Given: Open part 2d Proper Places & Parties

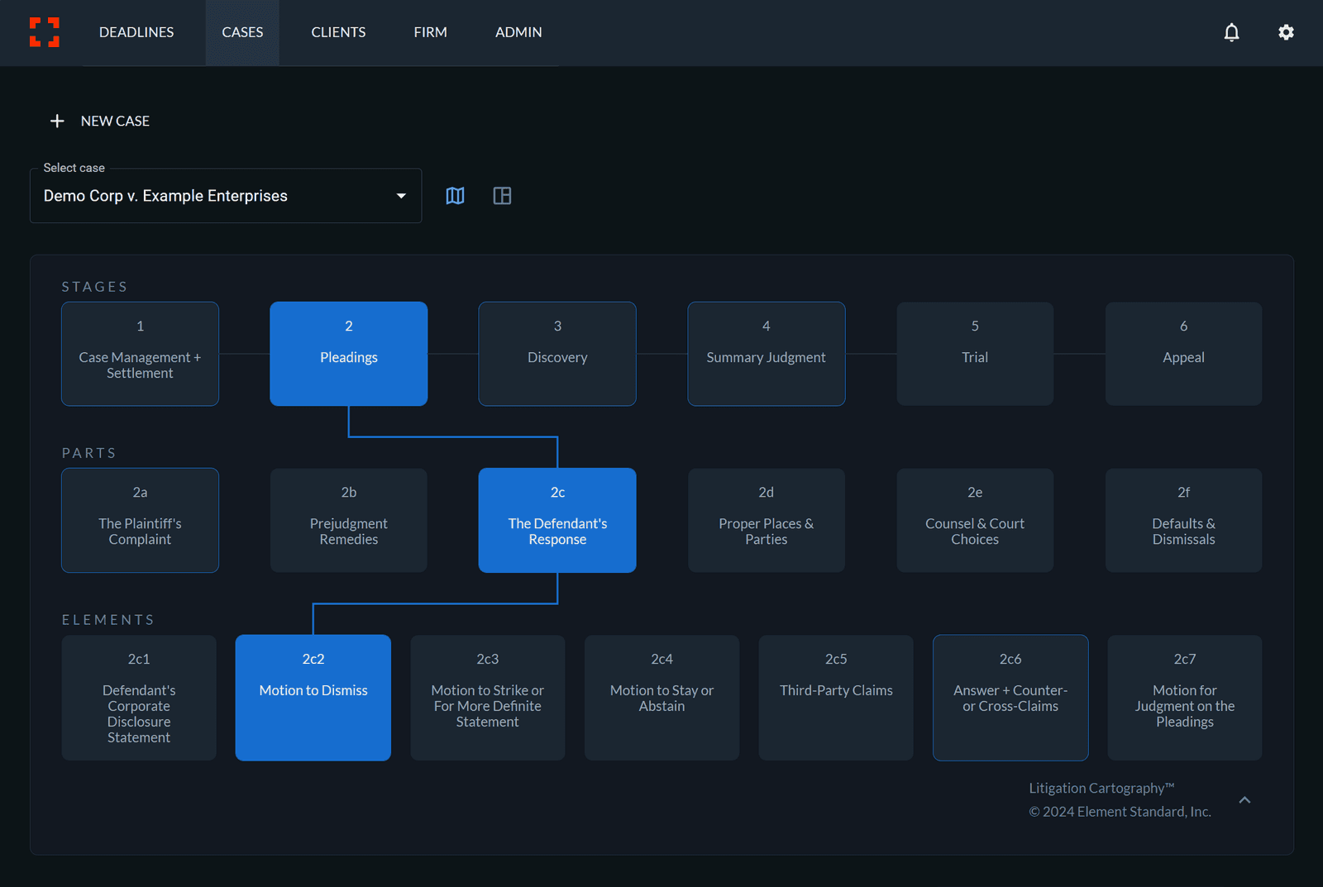Looking at the screenshot, I should [767, 521].
